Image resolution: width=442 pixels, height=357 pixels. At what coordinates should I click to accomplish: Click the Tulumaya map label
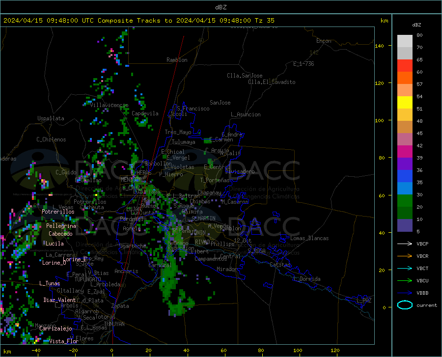point(183,142)
